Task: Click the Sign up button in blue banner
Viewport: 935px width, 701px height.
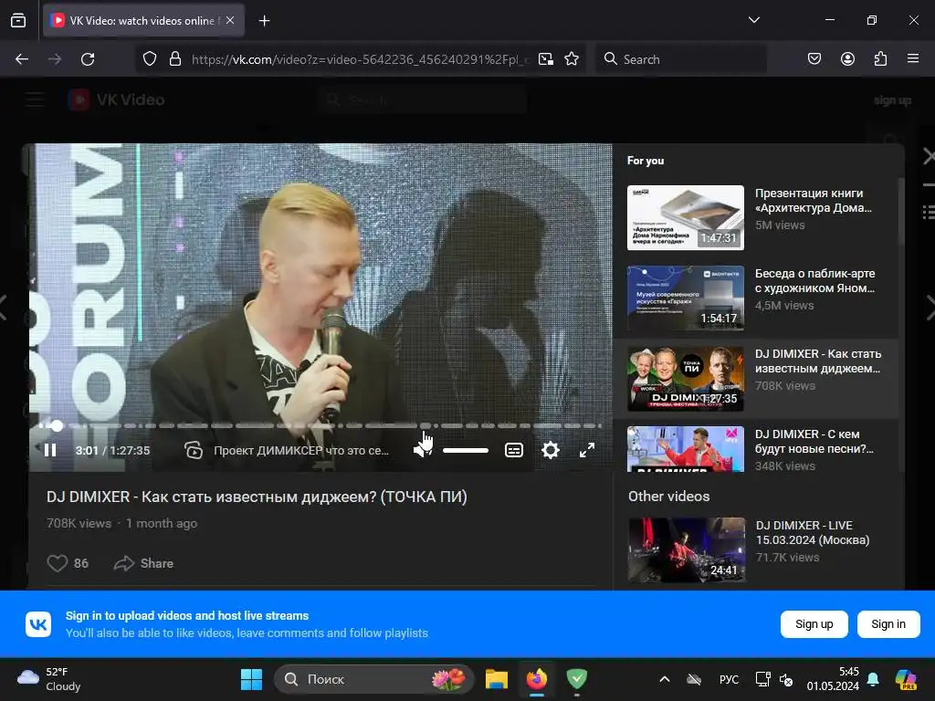Action: (814, 624)
